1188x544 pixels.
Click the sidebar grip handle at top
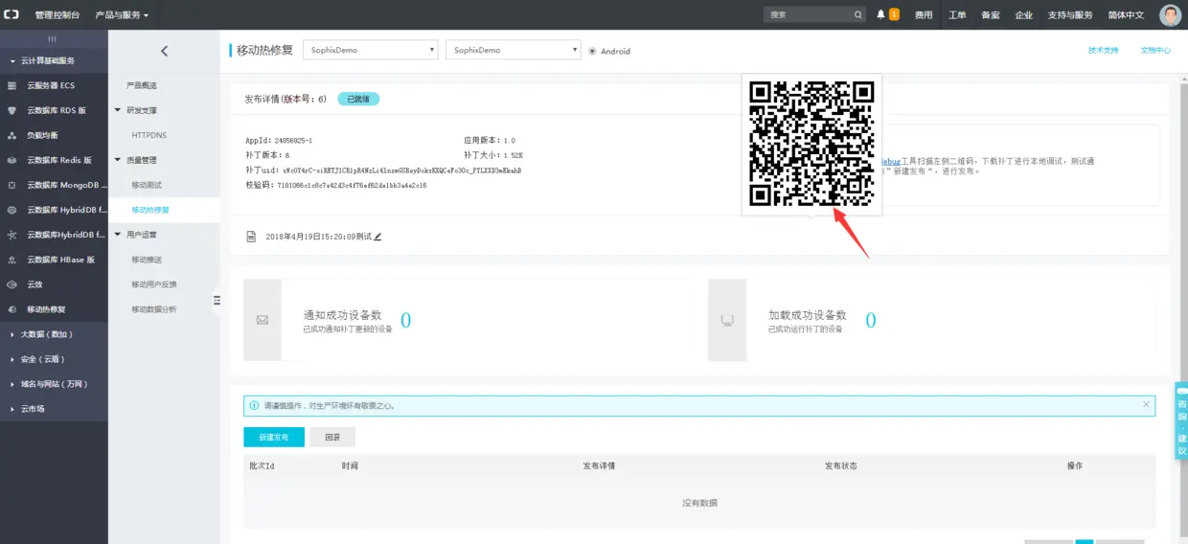pyautogui.click(x=54, y=38)
